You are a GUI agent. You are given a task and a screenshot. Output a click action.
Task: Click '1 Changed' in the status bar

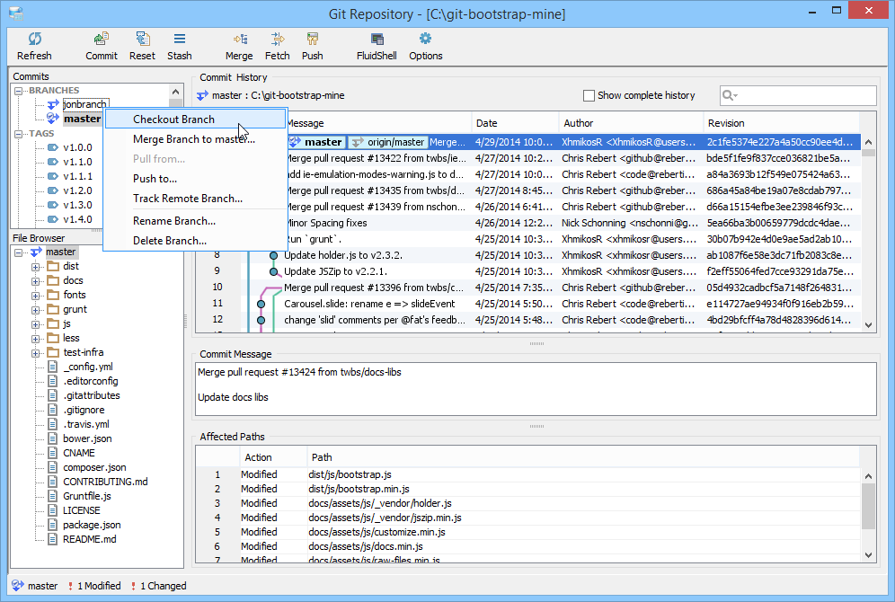pyautogui.click(x=163, y=586)
